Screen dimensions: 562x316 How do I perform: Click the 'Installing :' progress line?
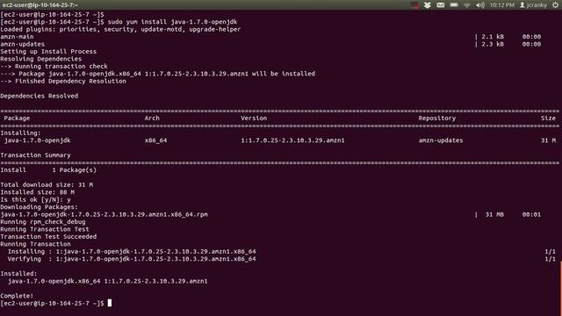[132, 252]
